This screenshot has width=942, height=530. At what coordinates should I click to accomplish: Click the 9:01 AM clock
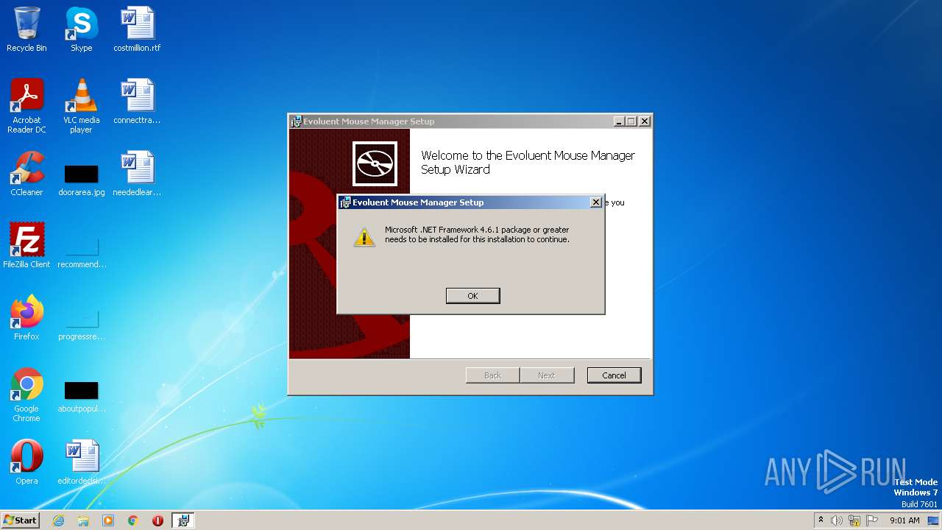(904, 520)
